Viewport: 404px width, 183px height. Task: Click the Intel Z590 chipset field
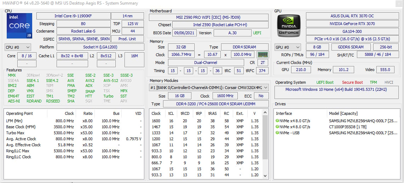point(220,25)
